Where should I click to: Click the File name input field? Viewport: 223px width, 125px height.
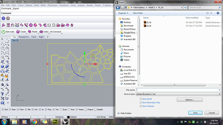point(177,90)
